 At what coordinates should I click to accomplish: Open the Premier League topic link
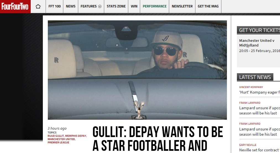pos(58,143)
